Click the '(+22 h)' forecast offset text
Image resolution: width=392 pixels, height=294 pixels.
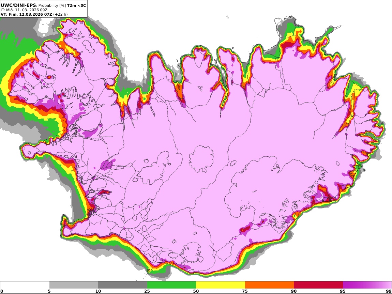tap(60, 14)
